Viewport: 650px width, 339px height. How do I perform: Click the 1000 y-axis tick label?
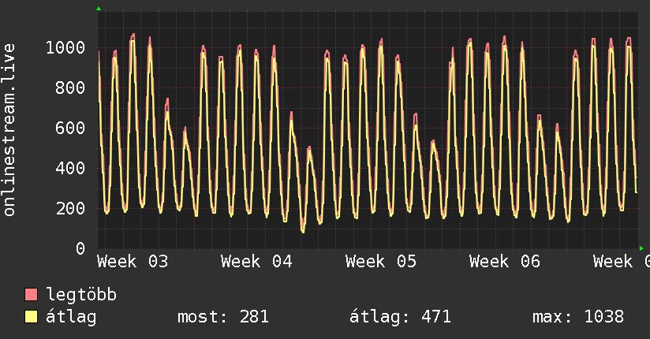pyautogui.click(x=65, y=48)
